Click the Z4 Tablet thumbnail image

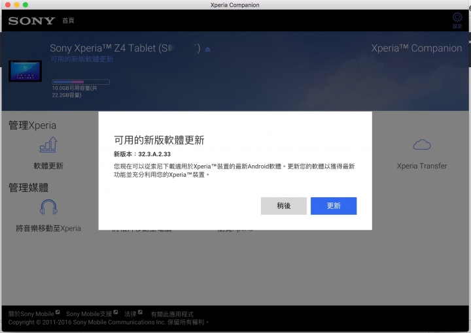[26, 71]
